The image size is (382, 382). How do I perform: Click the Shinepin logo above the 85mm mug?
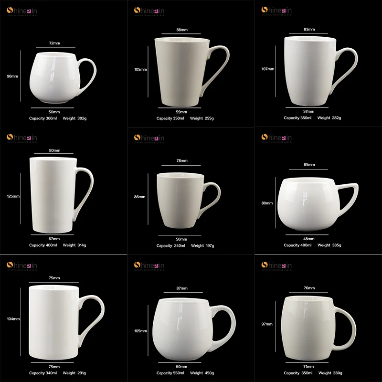pyautogui.click(x=276, y=138)
